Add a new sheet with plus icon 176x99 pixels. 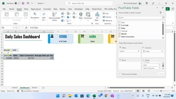pyautogui.click(x=43, y=88)
